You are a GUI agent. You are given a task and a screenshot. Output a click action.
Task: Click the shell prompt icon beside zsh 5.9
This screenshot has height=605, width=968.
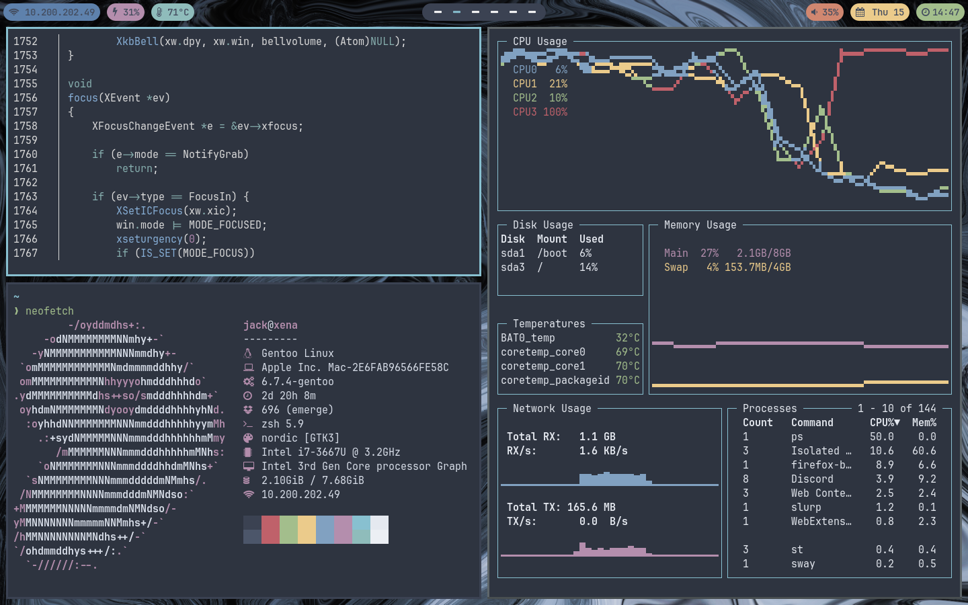click(248, 424)
